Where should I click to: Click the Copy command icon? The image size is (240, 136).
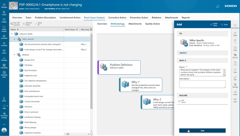click(235, 49)
